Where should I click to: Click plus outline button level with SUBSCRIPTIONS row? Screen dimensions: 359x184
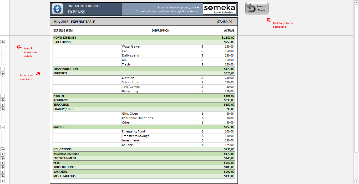click(x=3, y=167)
